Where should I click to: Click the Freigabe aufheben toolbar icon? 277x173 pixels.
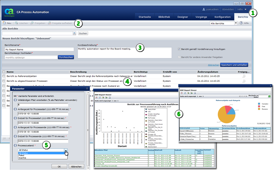[x=50, y=23]
